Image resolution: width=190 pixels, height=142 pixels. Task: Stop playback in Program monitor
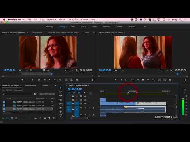pyautogui.click(x=143, y=80)
